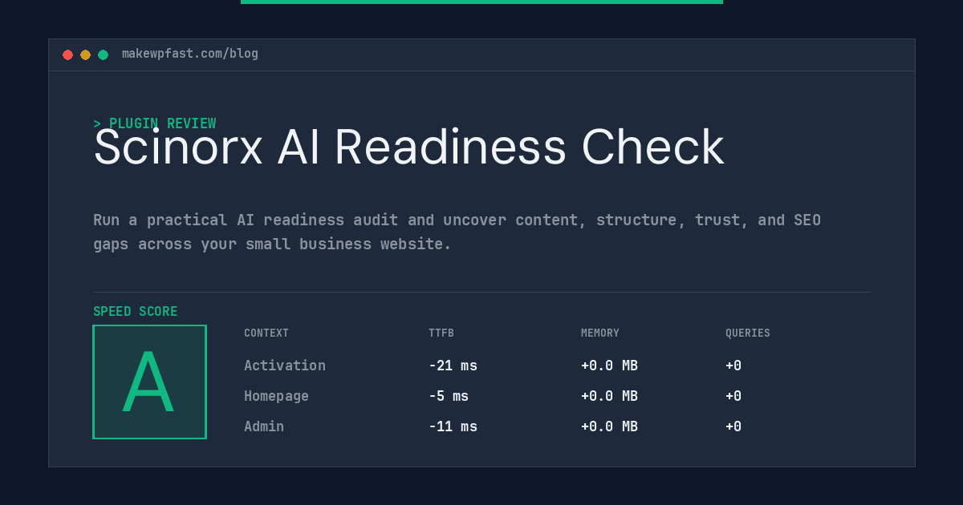Click the Admin memory +0.0 MB value
Viewport: 963px width, 505px height.
pos(609,426)
